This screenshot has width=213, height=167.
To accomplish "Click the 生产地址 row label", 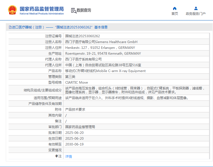I will click(55, 53).
